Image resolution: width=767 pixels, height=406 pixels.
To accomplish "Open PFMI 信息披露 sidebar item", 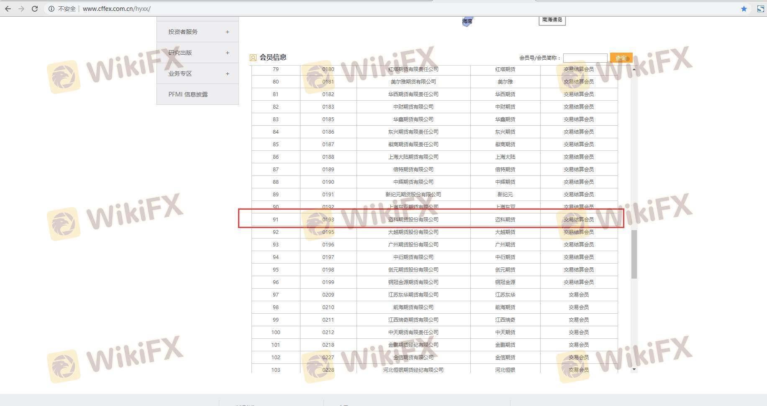I will 188,94.
